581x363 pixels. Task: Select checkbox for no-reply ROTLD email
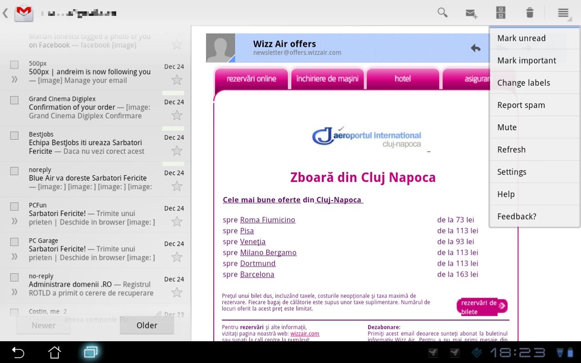[x=15, y=277]
